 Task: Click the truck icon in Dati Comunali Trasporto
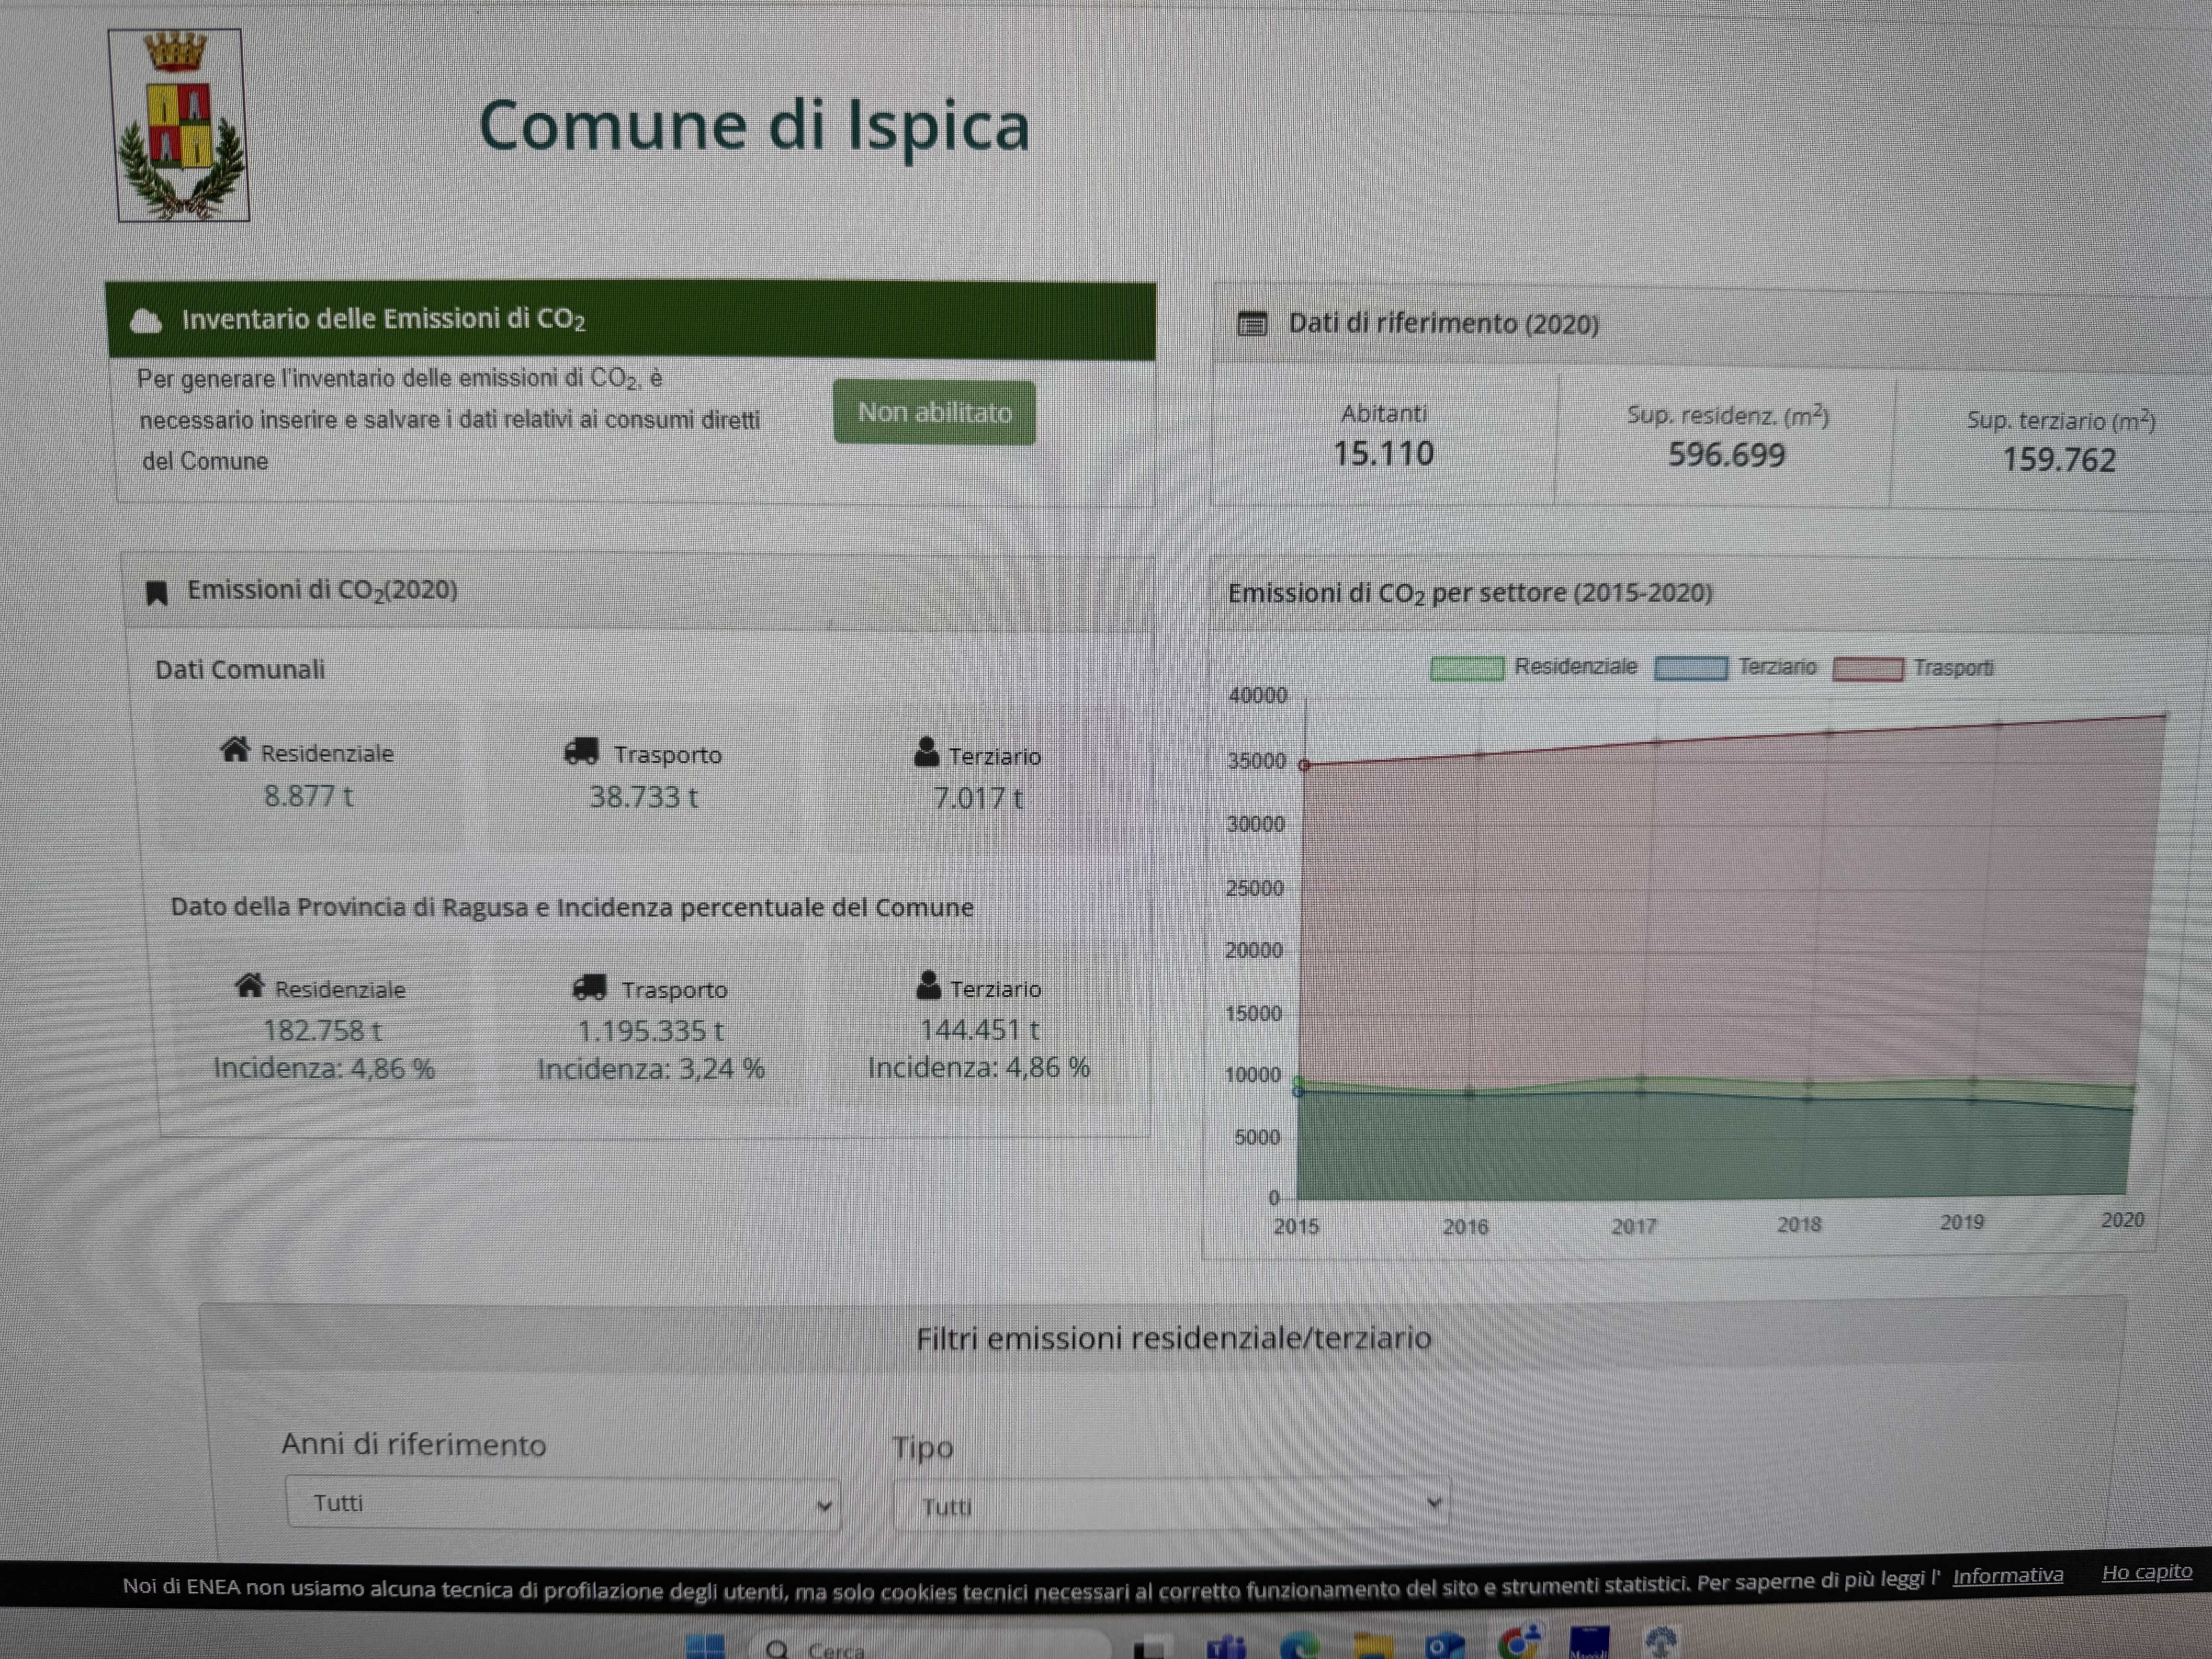(x=581, y=752)
